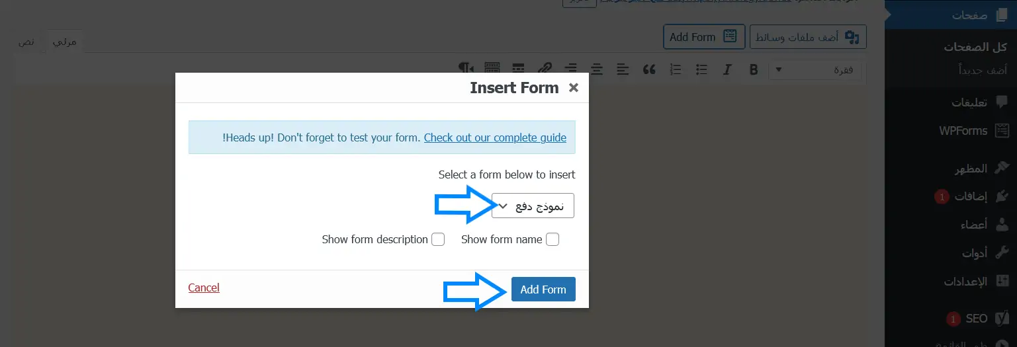Click the blue Add Form button in dialog
The width and height of the screenshot is (1017, 347).
point(543,289)
